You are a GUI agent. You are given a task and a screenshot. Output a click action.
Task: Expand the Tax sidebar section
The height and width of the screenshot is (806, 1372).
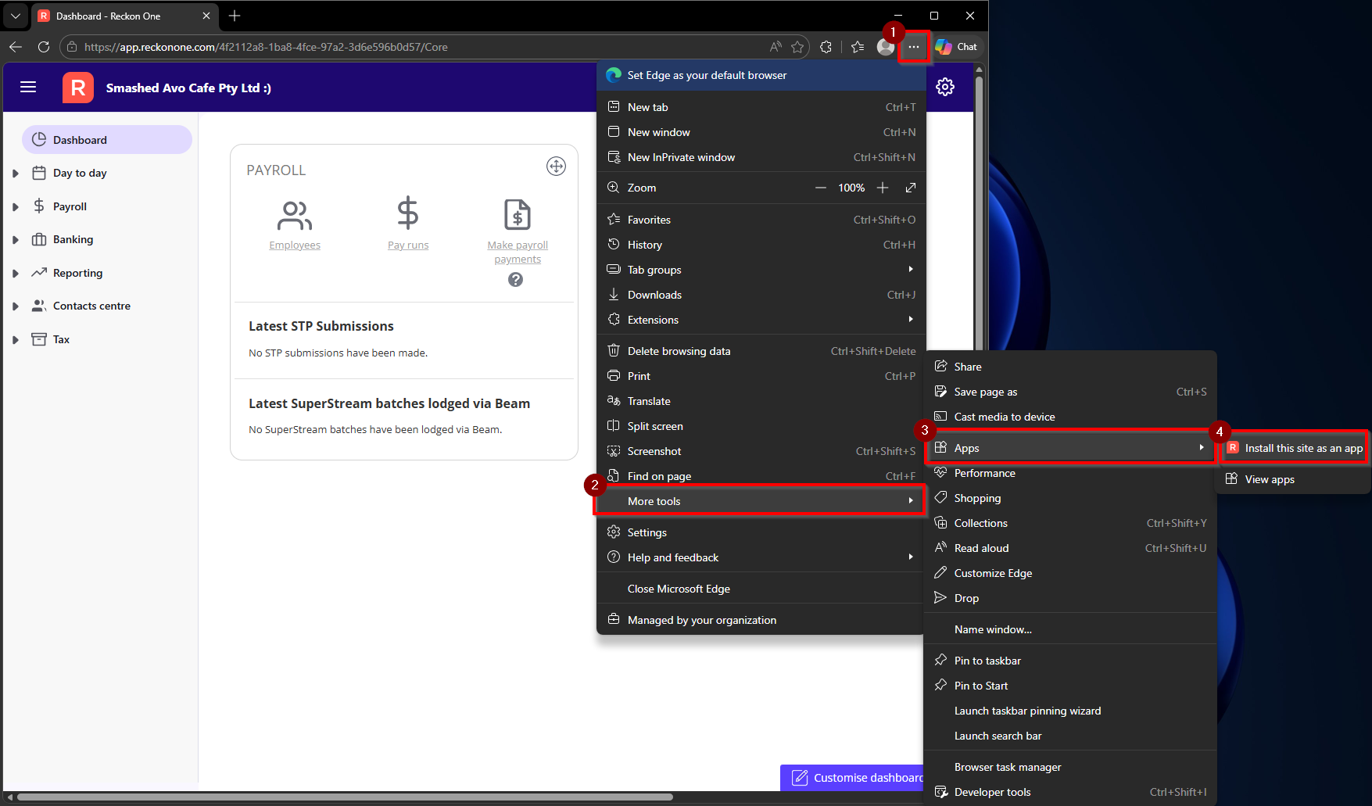pos(16,340)
